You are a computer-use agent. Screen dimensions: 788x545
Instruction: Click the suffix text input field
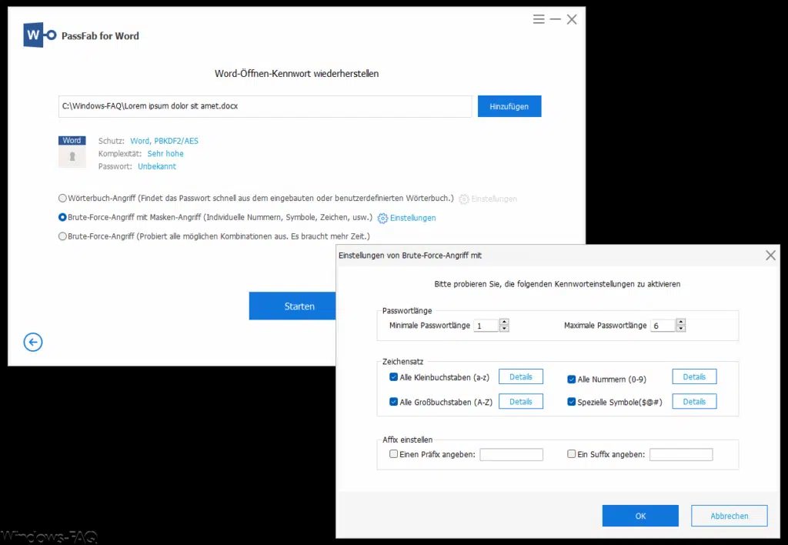681,455
